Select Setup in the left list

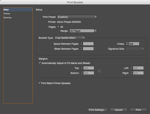point(18,10)
